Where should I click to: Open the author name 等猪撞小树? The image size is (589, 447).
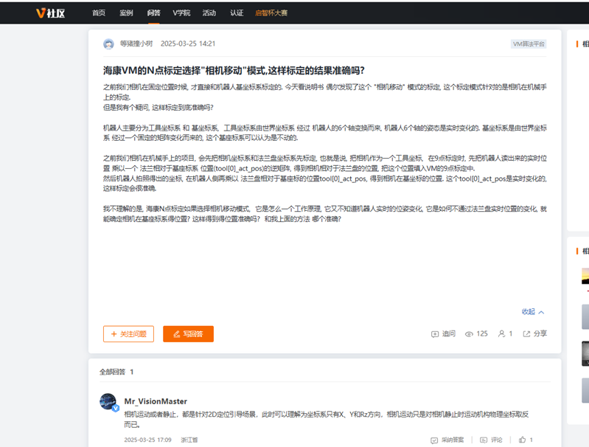pyautogui.click(x=136, y=44)
